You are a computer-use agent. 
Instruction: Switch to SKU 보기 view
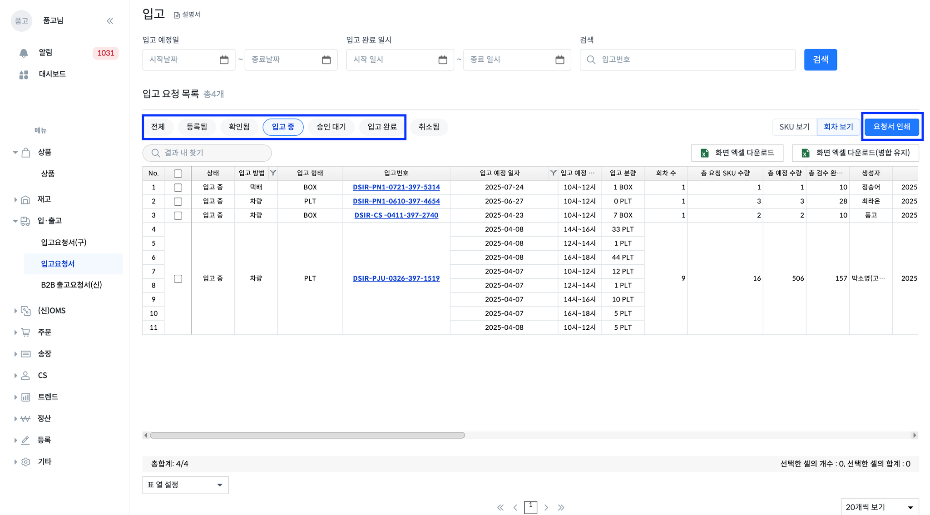click(x=794, y=127)
